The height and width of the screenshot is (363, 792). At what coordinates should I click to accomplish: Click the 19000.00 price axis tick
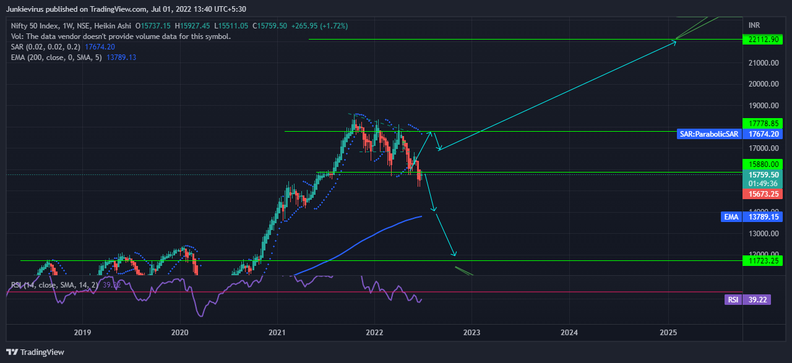click(762, 106)
